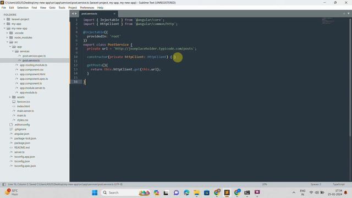Click the node_modules folder icon
This screenshot has width=352, height=198.
11,37
